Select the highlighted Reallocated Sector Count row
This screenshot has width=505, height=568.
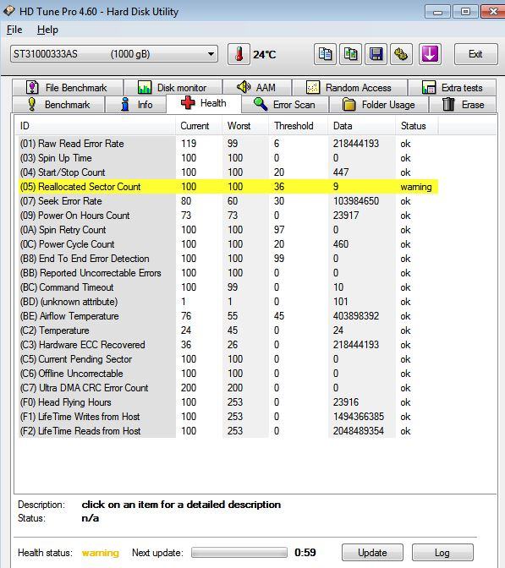[x=228, y=187]
